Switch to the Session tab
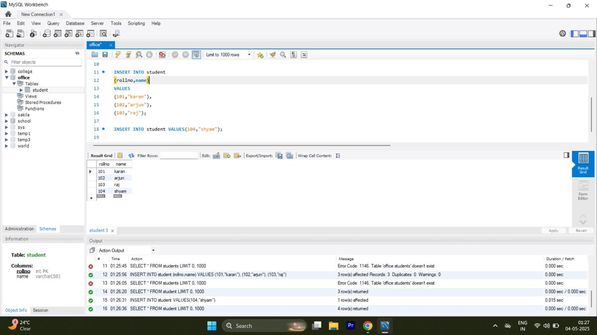597x335 pixels. 40,310
